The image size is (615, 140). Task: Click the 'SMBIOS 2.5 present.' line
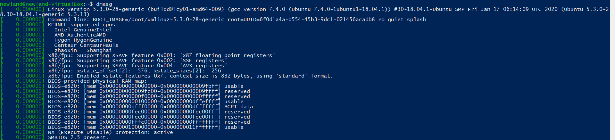click(x=78, y=137)
